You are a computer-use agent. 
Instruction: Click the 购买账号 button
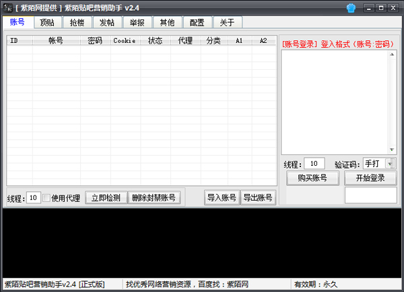312,178
